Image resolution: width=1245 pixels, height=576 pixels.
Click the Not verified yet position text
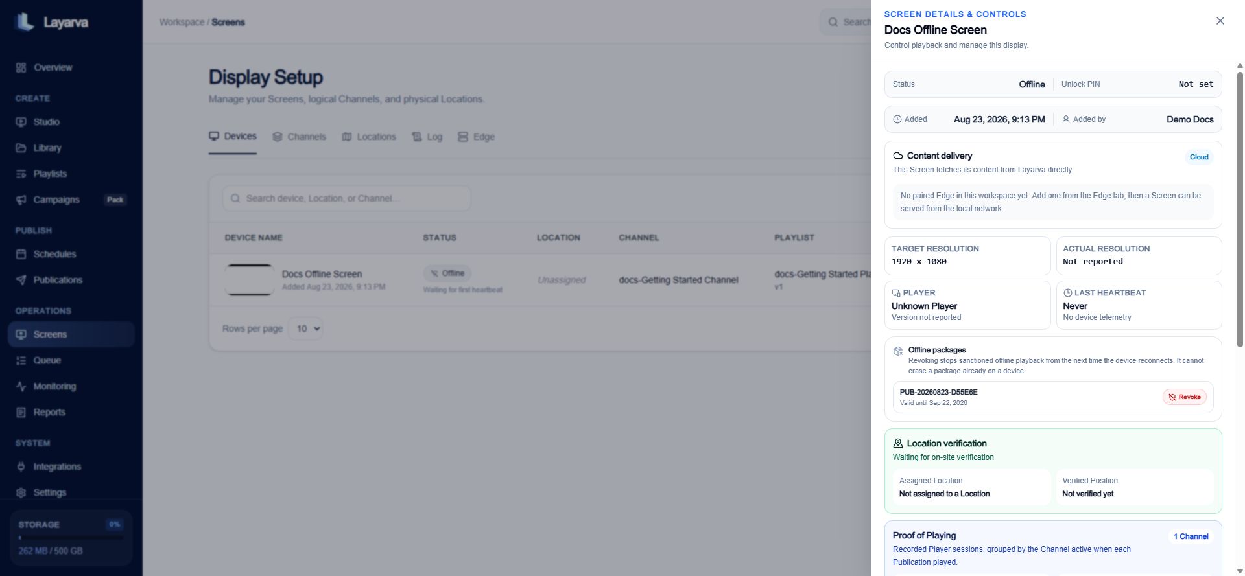[1087, 494]
